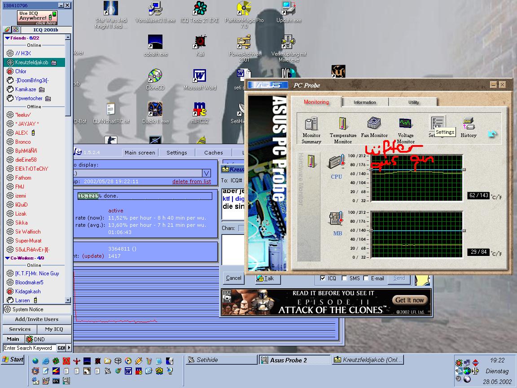Open the Microsoft Word desktop icon
Viewport: 517px width, 388px height.
coord(200,79)
